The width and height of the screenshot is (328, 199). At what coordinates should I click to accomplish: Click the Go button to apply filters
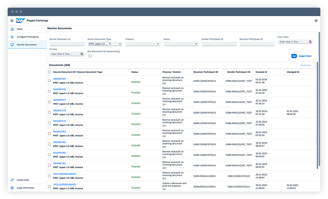[x=294, y=56]
